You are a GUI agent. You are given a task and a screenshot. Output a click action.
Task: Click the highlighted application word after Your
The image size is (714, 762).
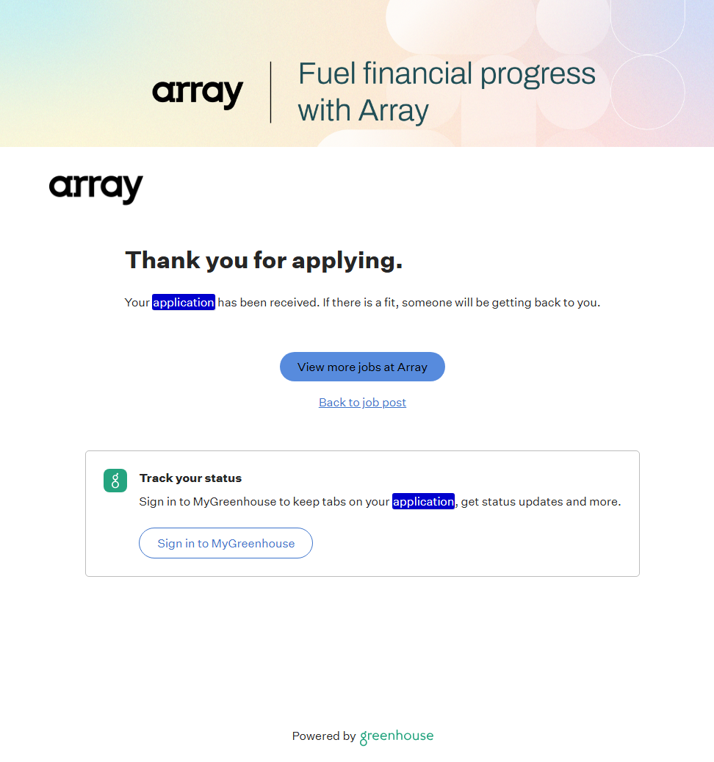[x=184, y=302]
